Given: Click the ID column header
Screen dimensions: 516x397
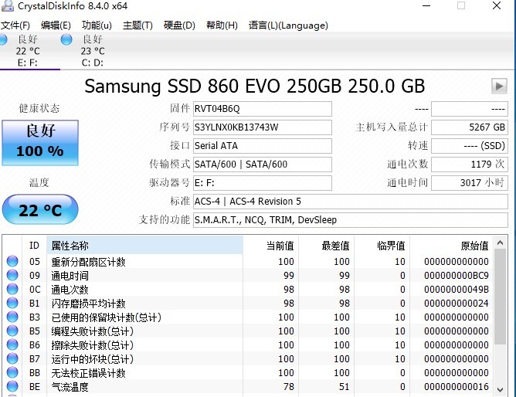Looking at the screenshot, I should 34,246.
